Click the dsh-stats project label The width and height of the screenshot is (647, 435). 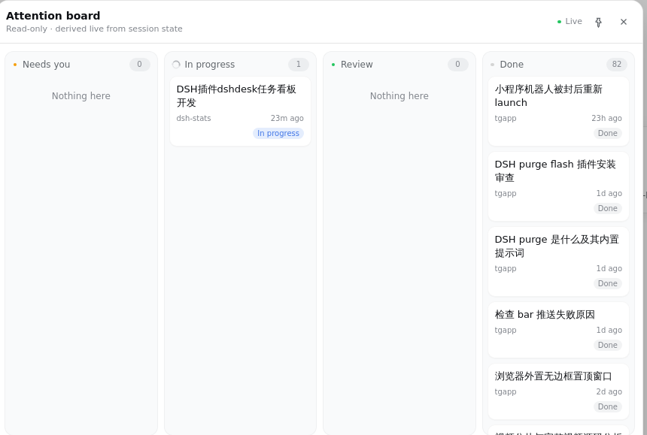(193, 118)
